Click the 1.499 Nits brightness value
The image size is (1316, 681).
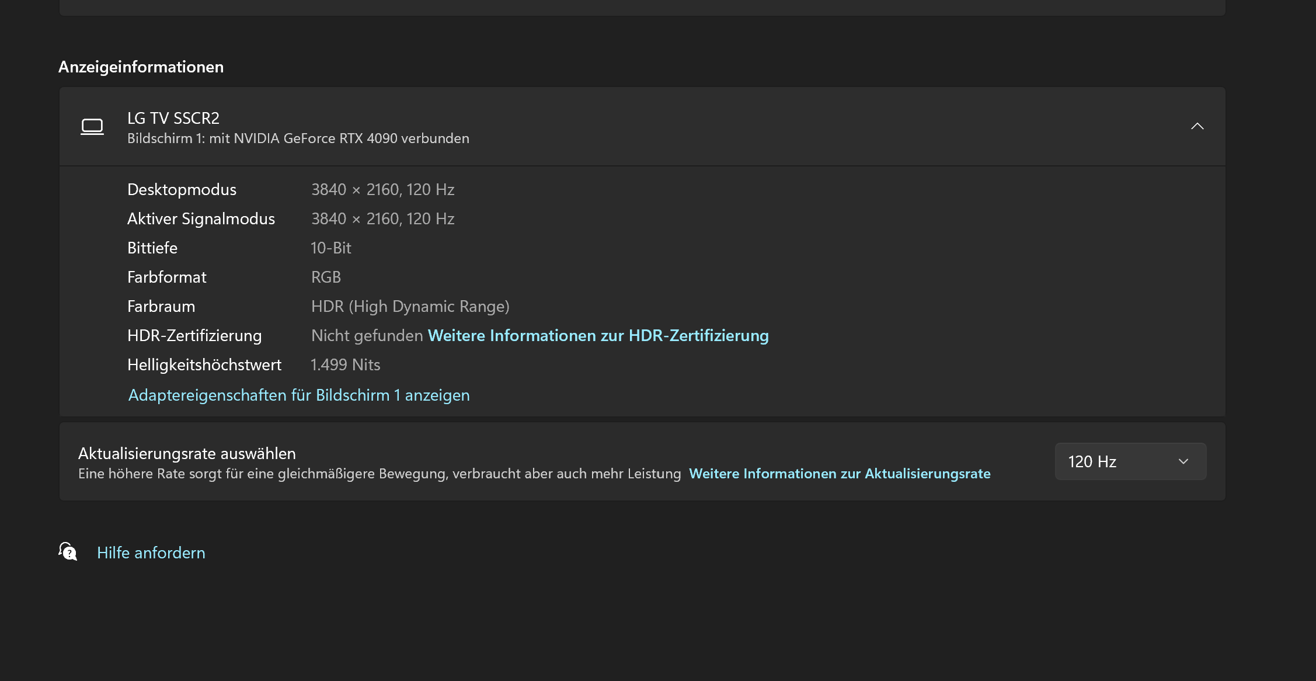(345, 365)
